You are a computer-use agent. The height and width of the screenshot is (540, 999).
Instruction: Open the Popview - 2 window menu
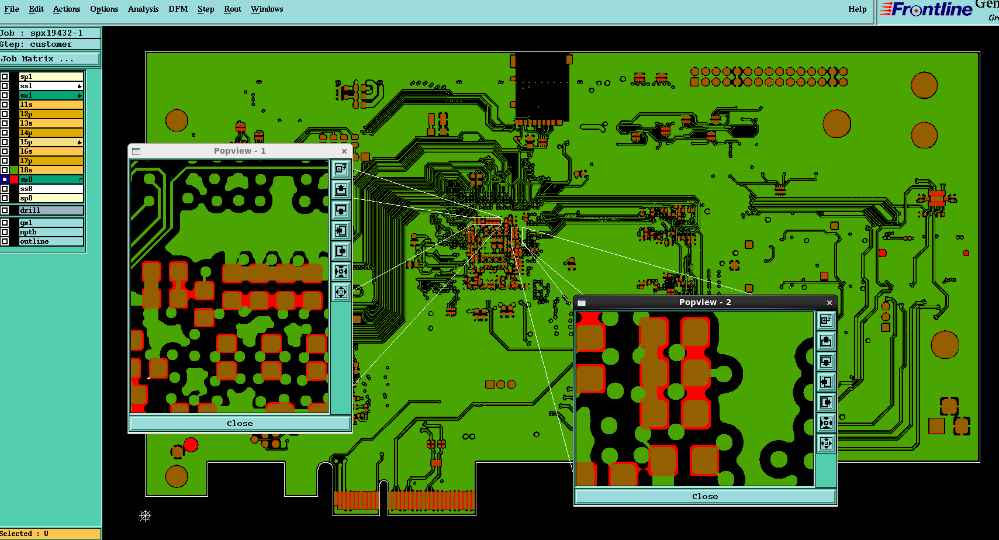582,303
